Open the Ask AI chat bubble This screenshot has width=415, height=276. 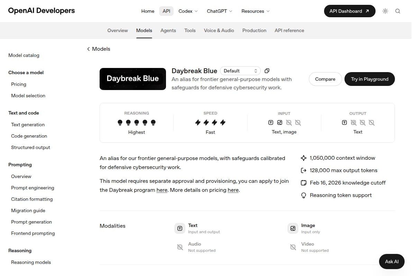tap(392, 262)
